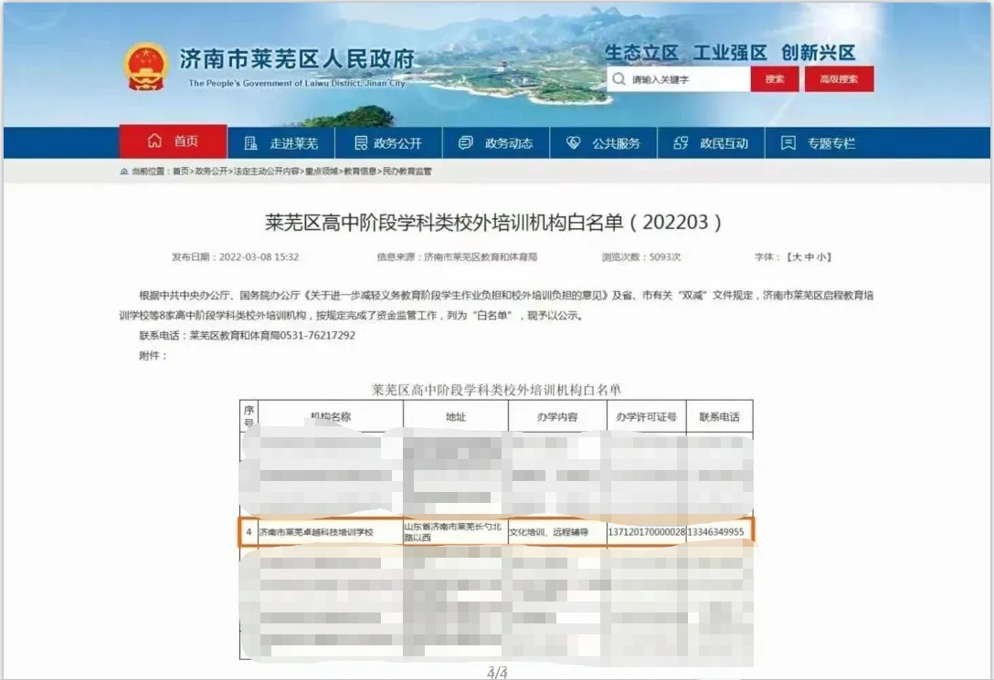Click the national emblem logo in the header
Image resolution: width=994 pixels, height=680 pixels.
(146, 66)
